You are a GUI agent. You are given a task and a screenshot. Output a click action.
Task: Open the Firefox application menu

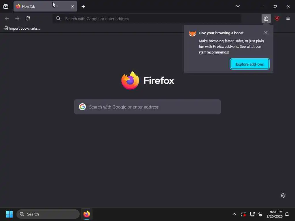(x=288, y=18)
